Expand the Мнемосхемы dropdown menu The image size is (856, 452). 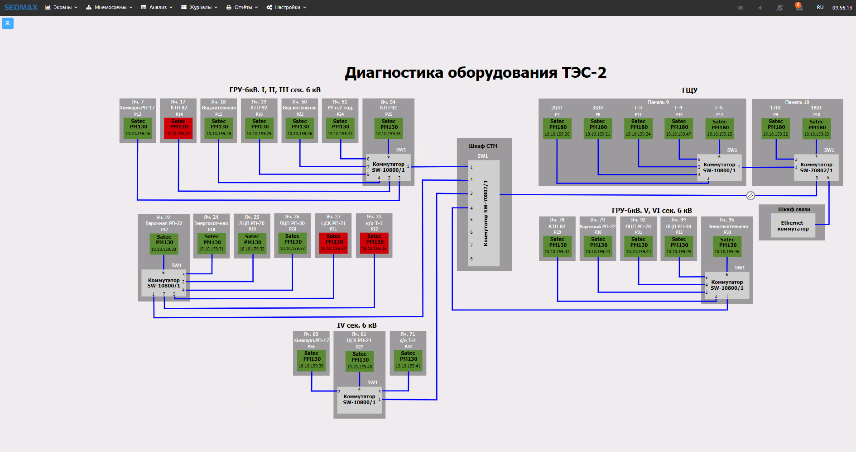pos(109,7)
